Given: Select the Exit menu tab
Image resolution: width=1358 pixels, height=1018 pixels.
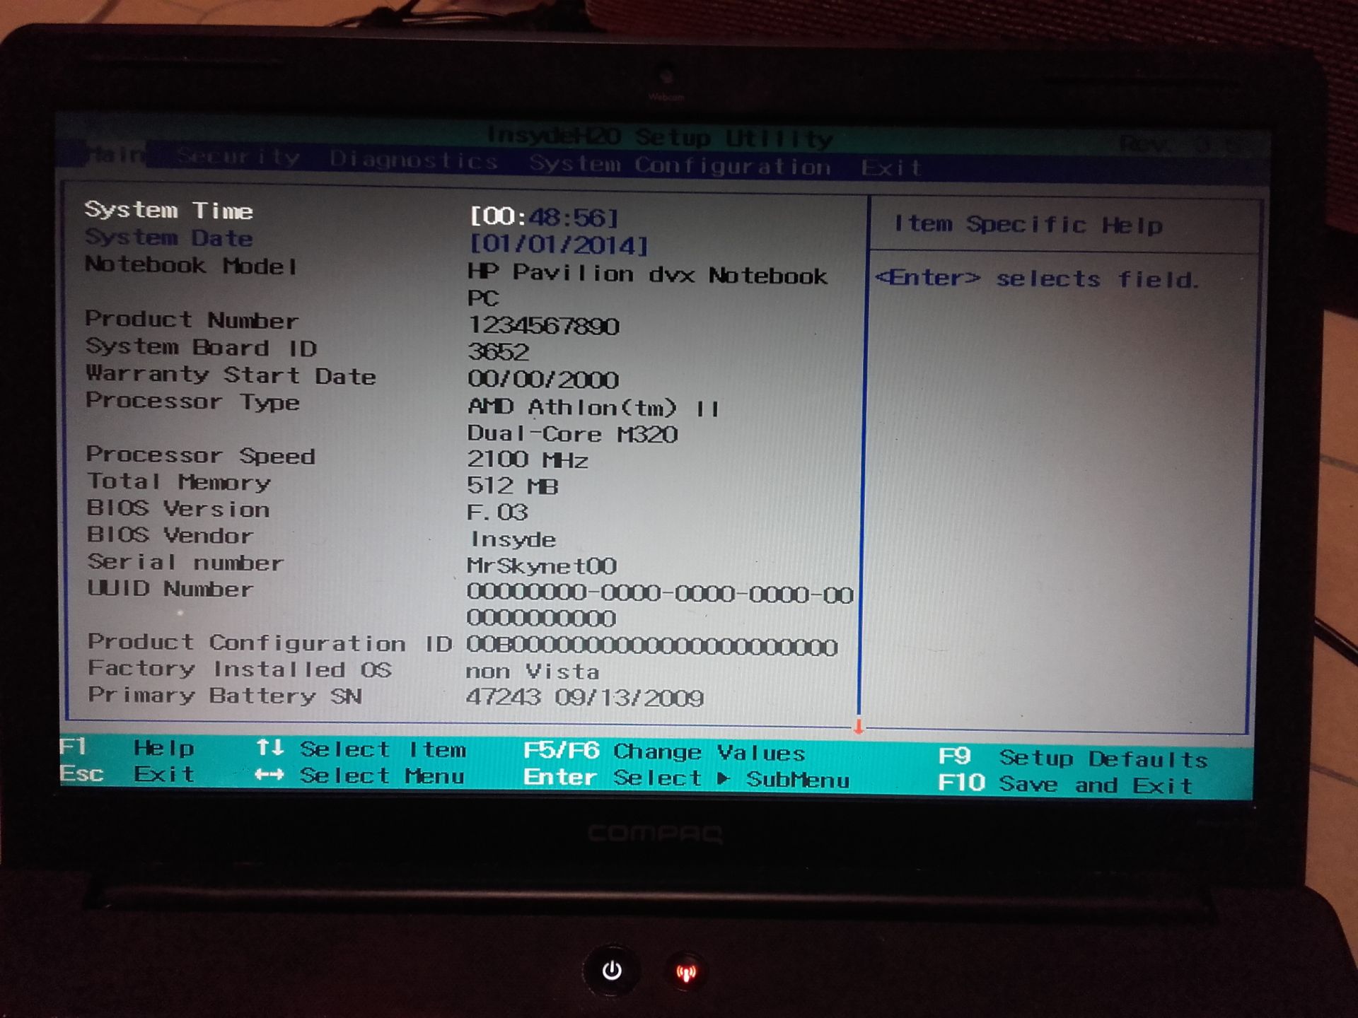Looking at the screenshot, I should pos(891,168).
